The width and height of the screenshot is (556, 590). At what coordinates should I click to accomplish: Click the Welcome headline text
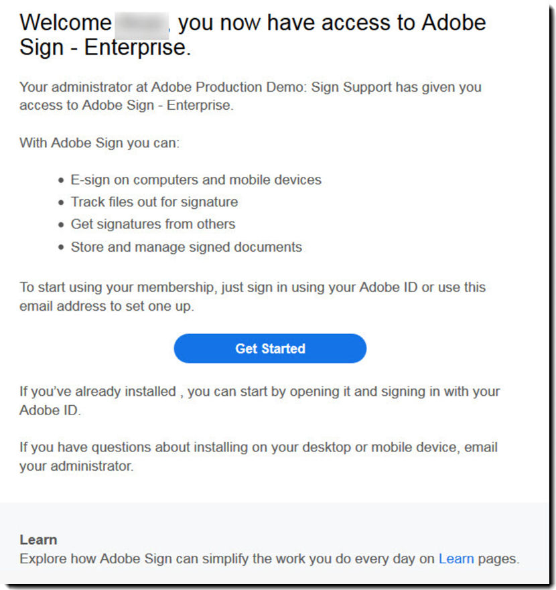(x=65, y=23)
